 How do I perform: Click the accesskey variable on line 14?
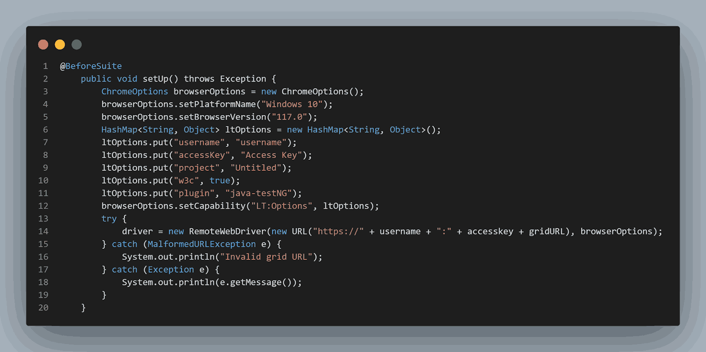pos(490,232)
